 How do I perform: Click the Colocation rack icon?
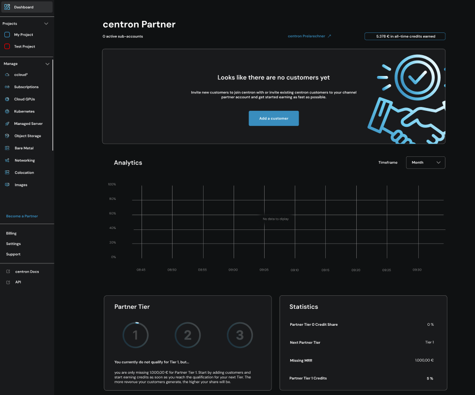(7, 172)
